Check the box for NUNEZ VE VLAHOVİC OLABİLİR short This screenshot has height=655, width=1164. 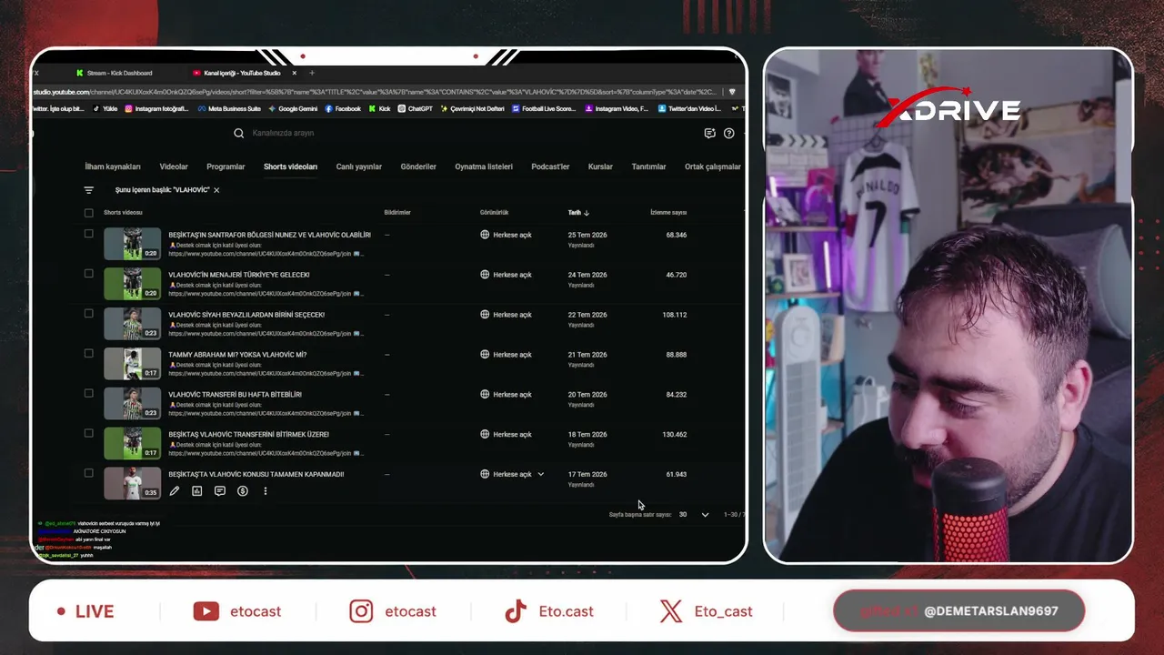pos(88,234)
